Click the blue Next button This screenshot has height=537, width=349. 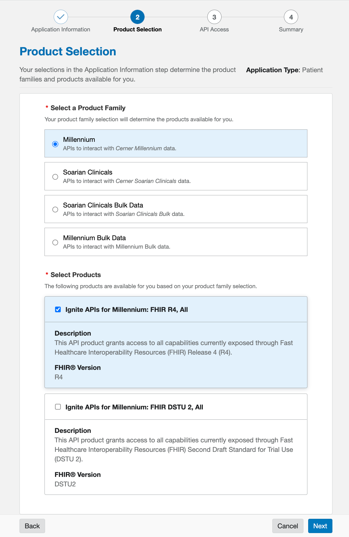point(320,526)
